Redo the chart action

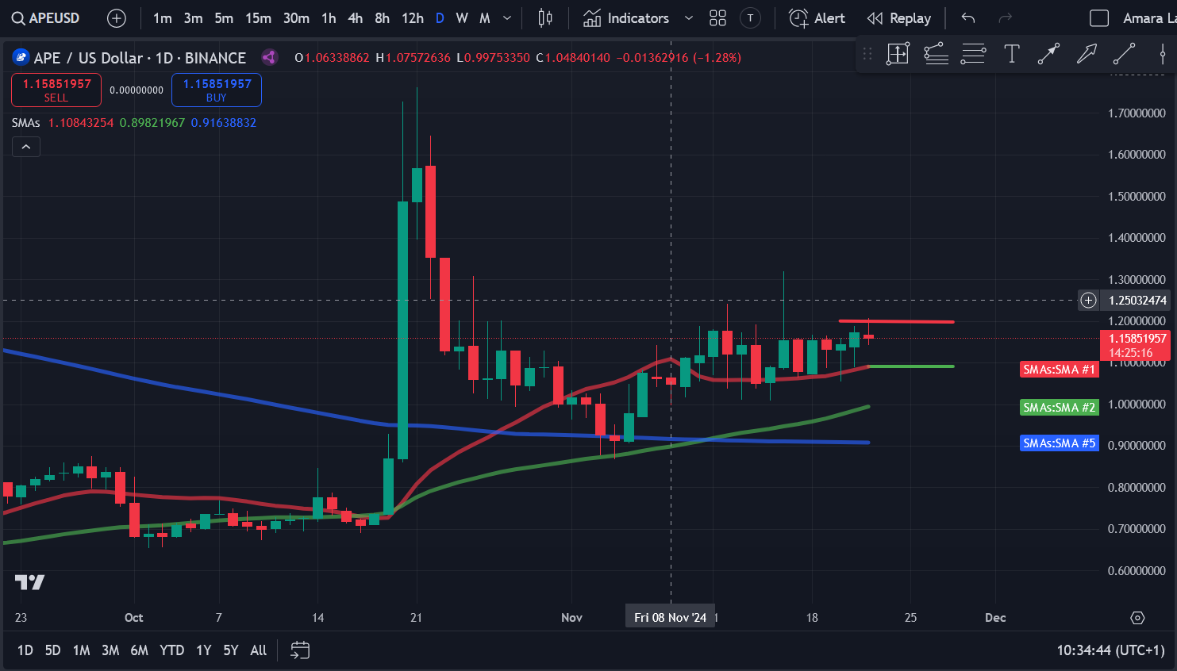click(1005, 18)
